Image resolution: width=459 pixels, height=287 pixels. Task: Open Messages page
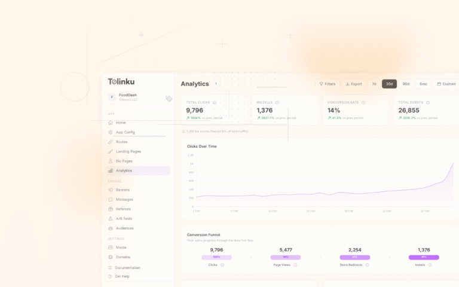click(x=138, y=200)
